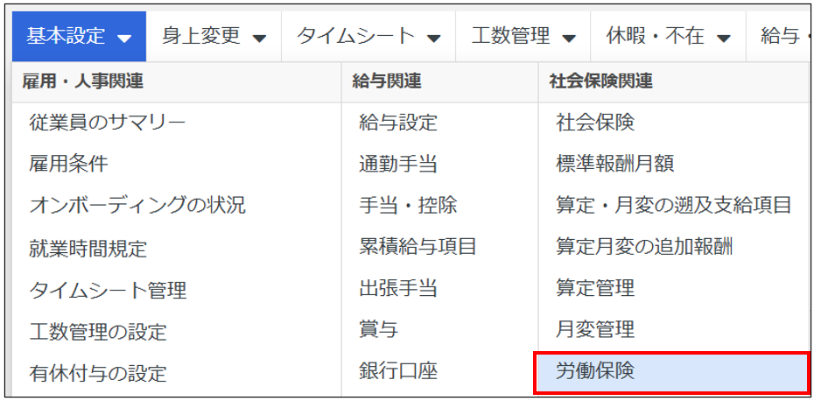Screen dimensions: 814x401
Task: Open オンボーディングの状況 entry
Action: tap(137, 206)
